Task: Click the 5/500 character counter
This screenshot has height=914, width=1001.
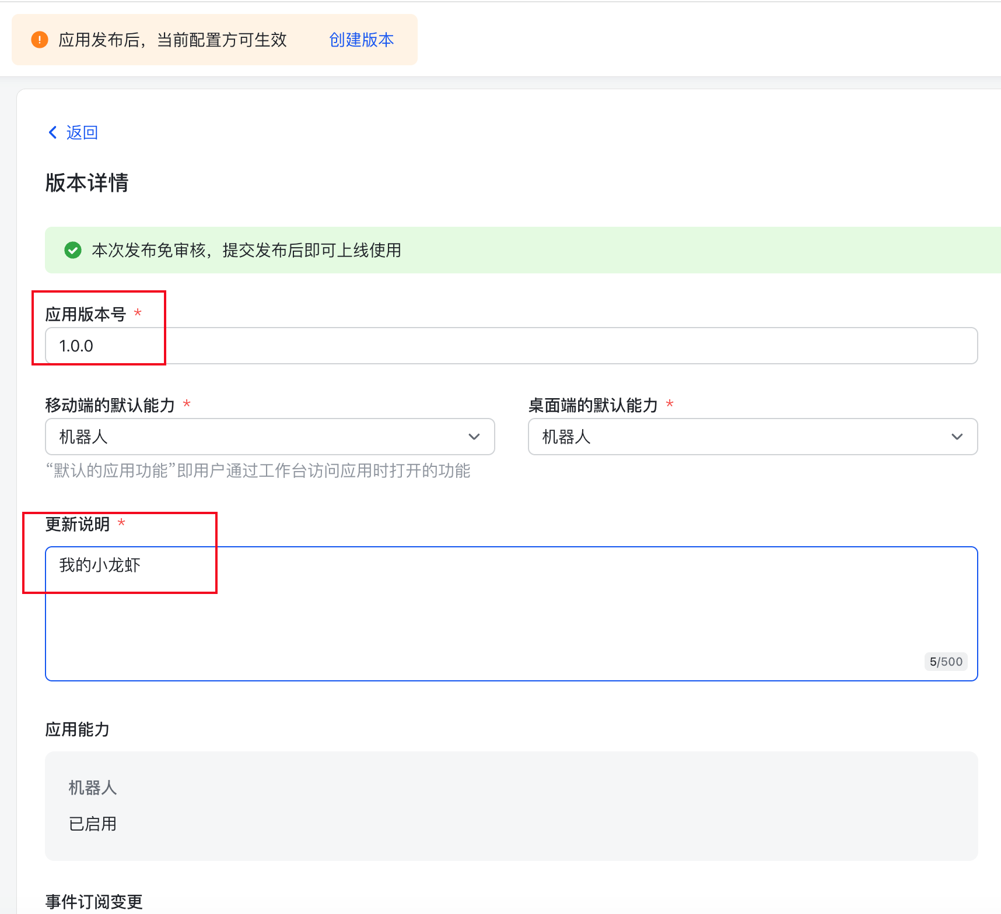Action: (x=946, y=662)
